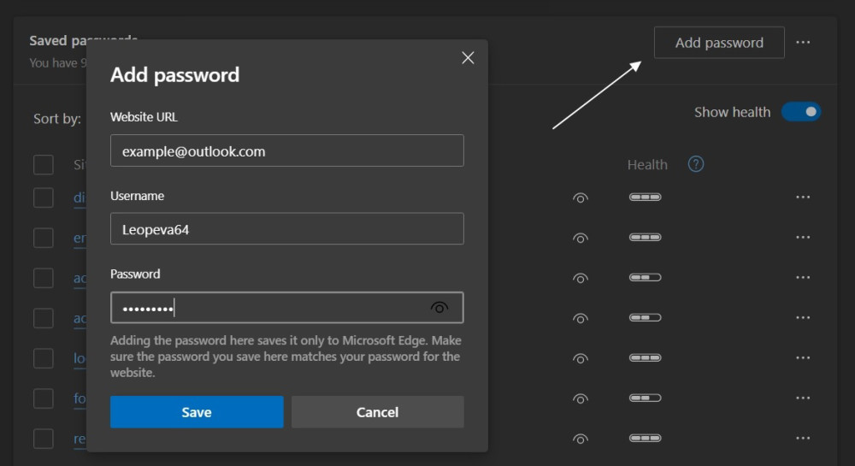The image size is (855, 466).
Task: Check the first saved password row checkbox
Action: [x=44, y=198]
